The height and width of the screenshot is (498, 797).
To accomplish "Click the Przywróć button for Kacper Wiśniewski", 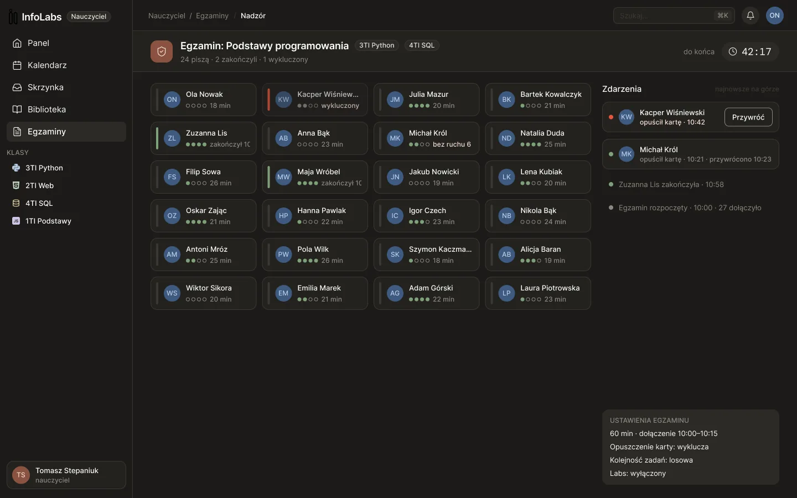I will (x=748, y=117).
